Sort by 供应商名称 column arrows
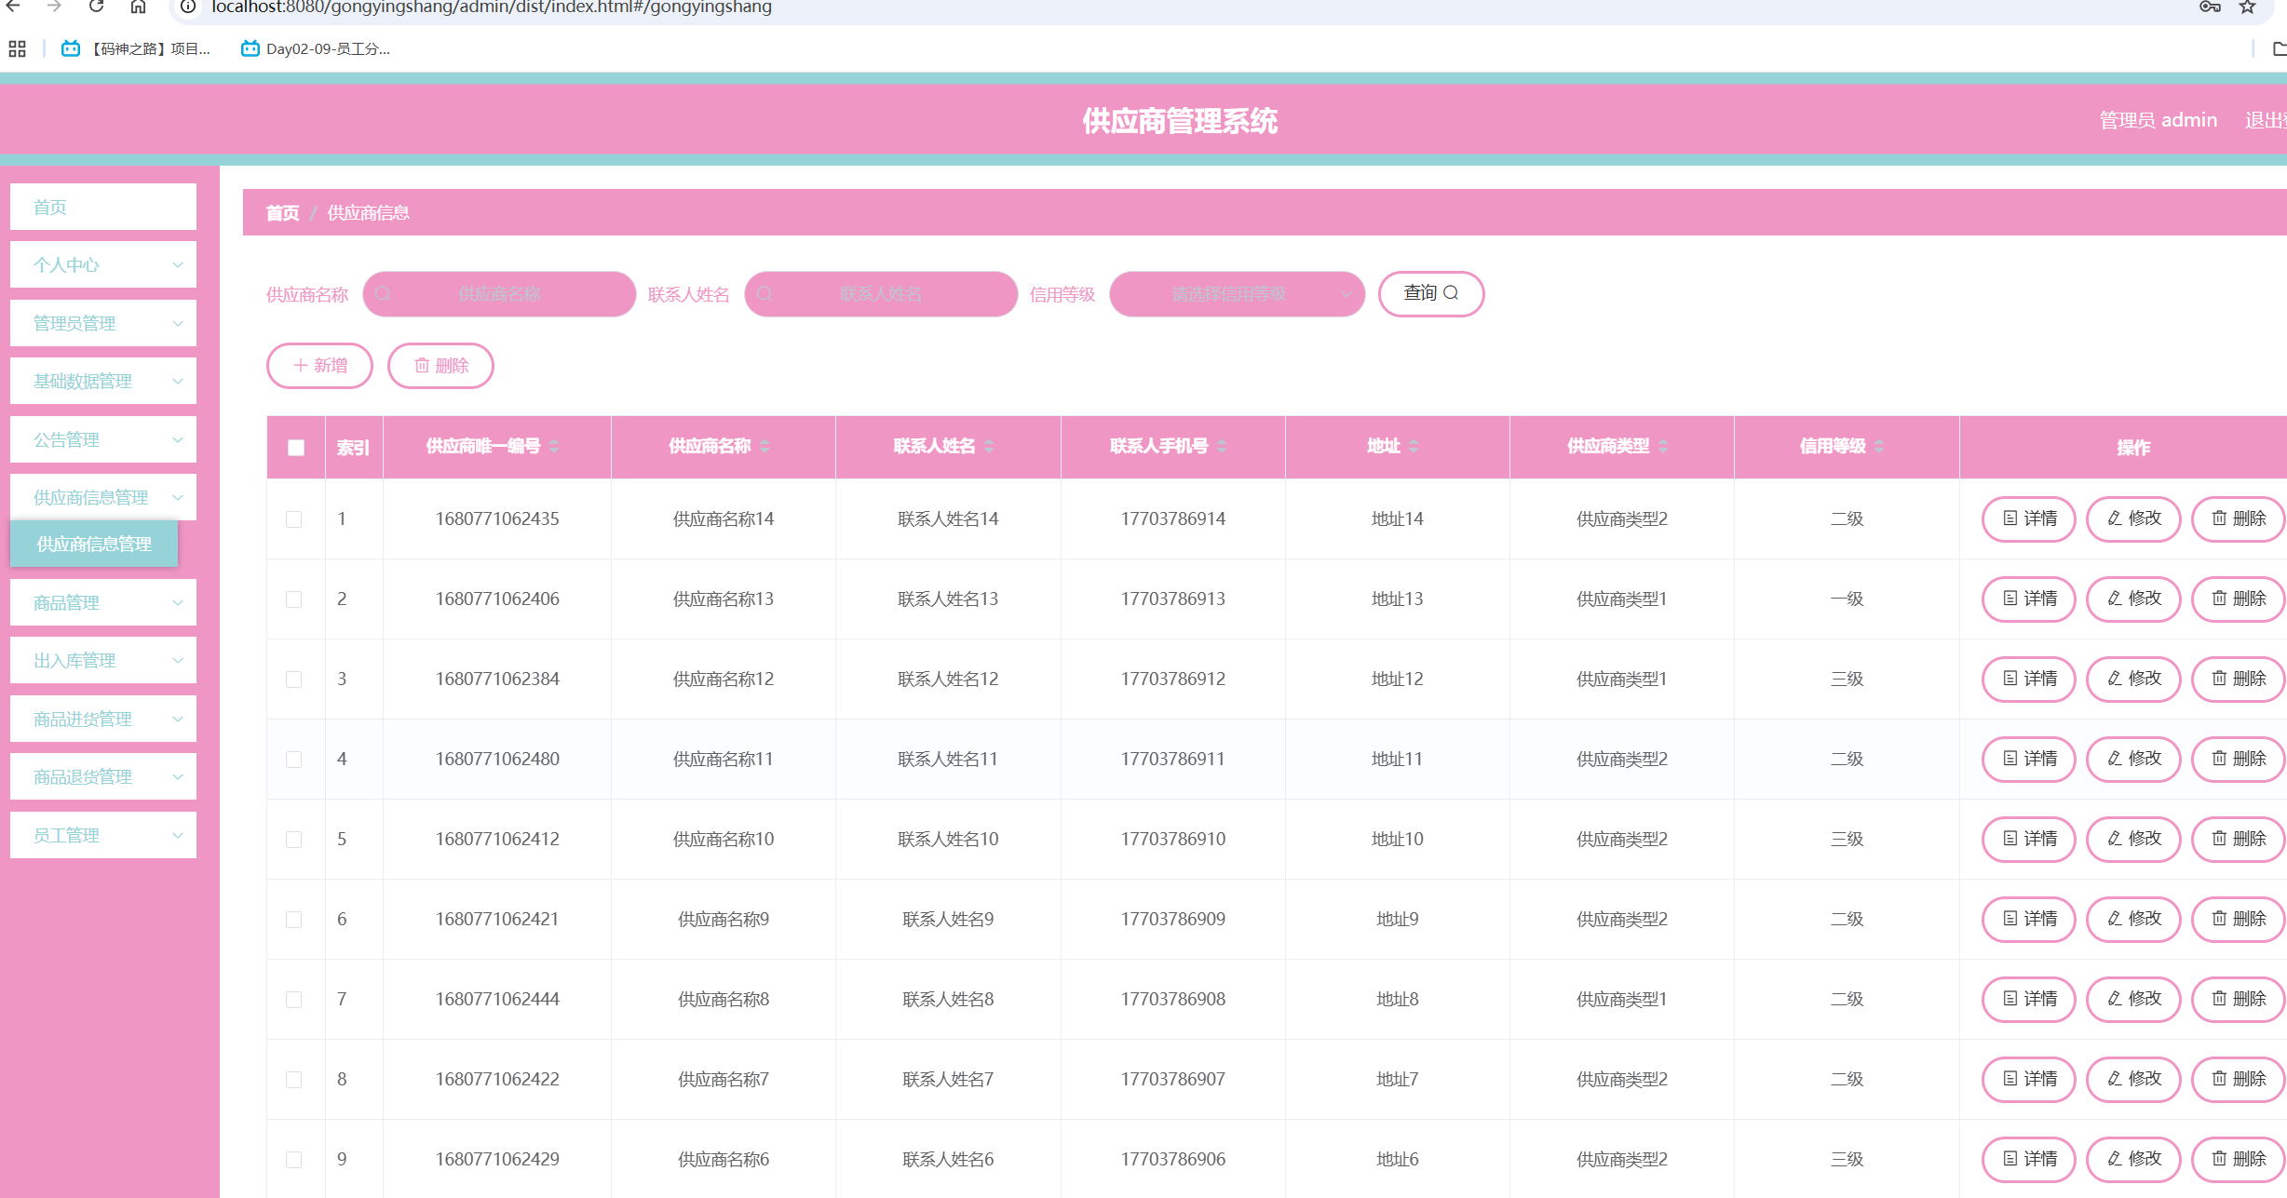The height and width of the screenshot is (1198, 2287). point(765,447)
